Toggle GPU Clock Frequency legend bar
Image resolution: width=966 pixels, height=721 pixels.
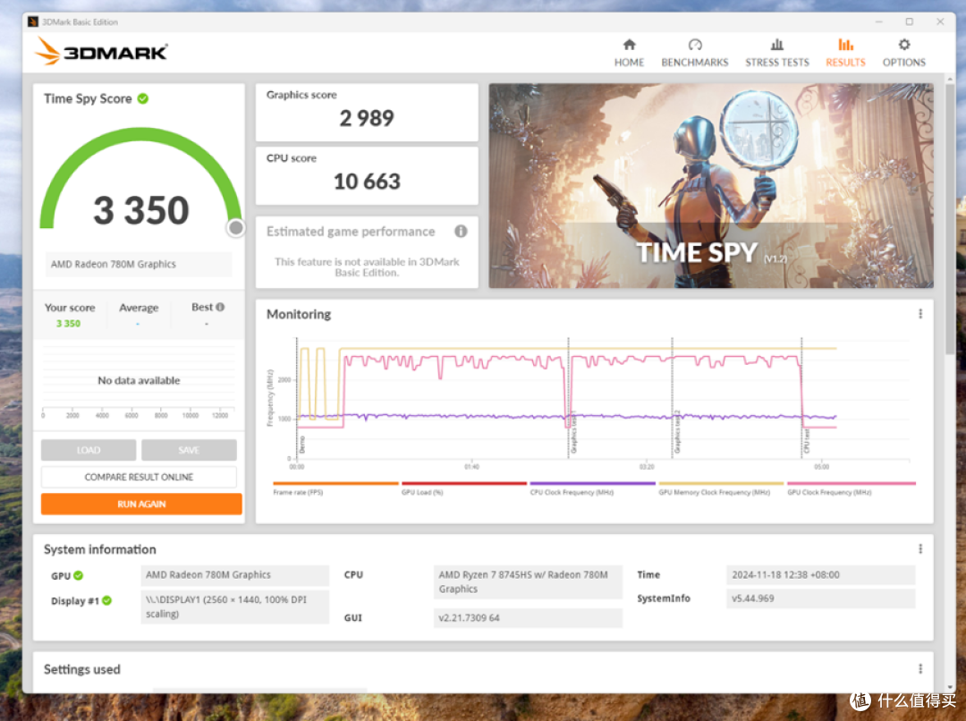coord(852,484)
